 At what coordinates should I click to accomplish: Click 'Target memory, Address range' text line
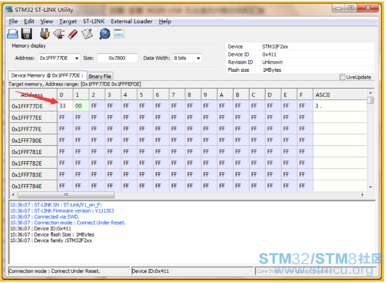coord(75,84)
